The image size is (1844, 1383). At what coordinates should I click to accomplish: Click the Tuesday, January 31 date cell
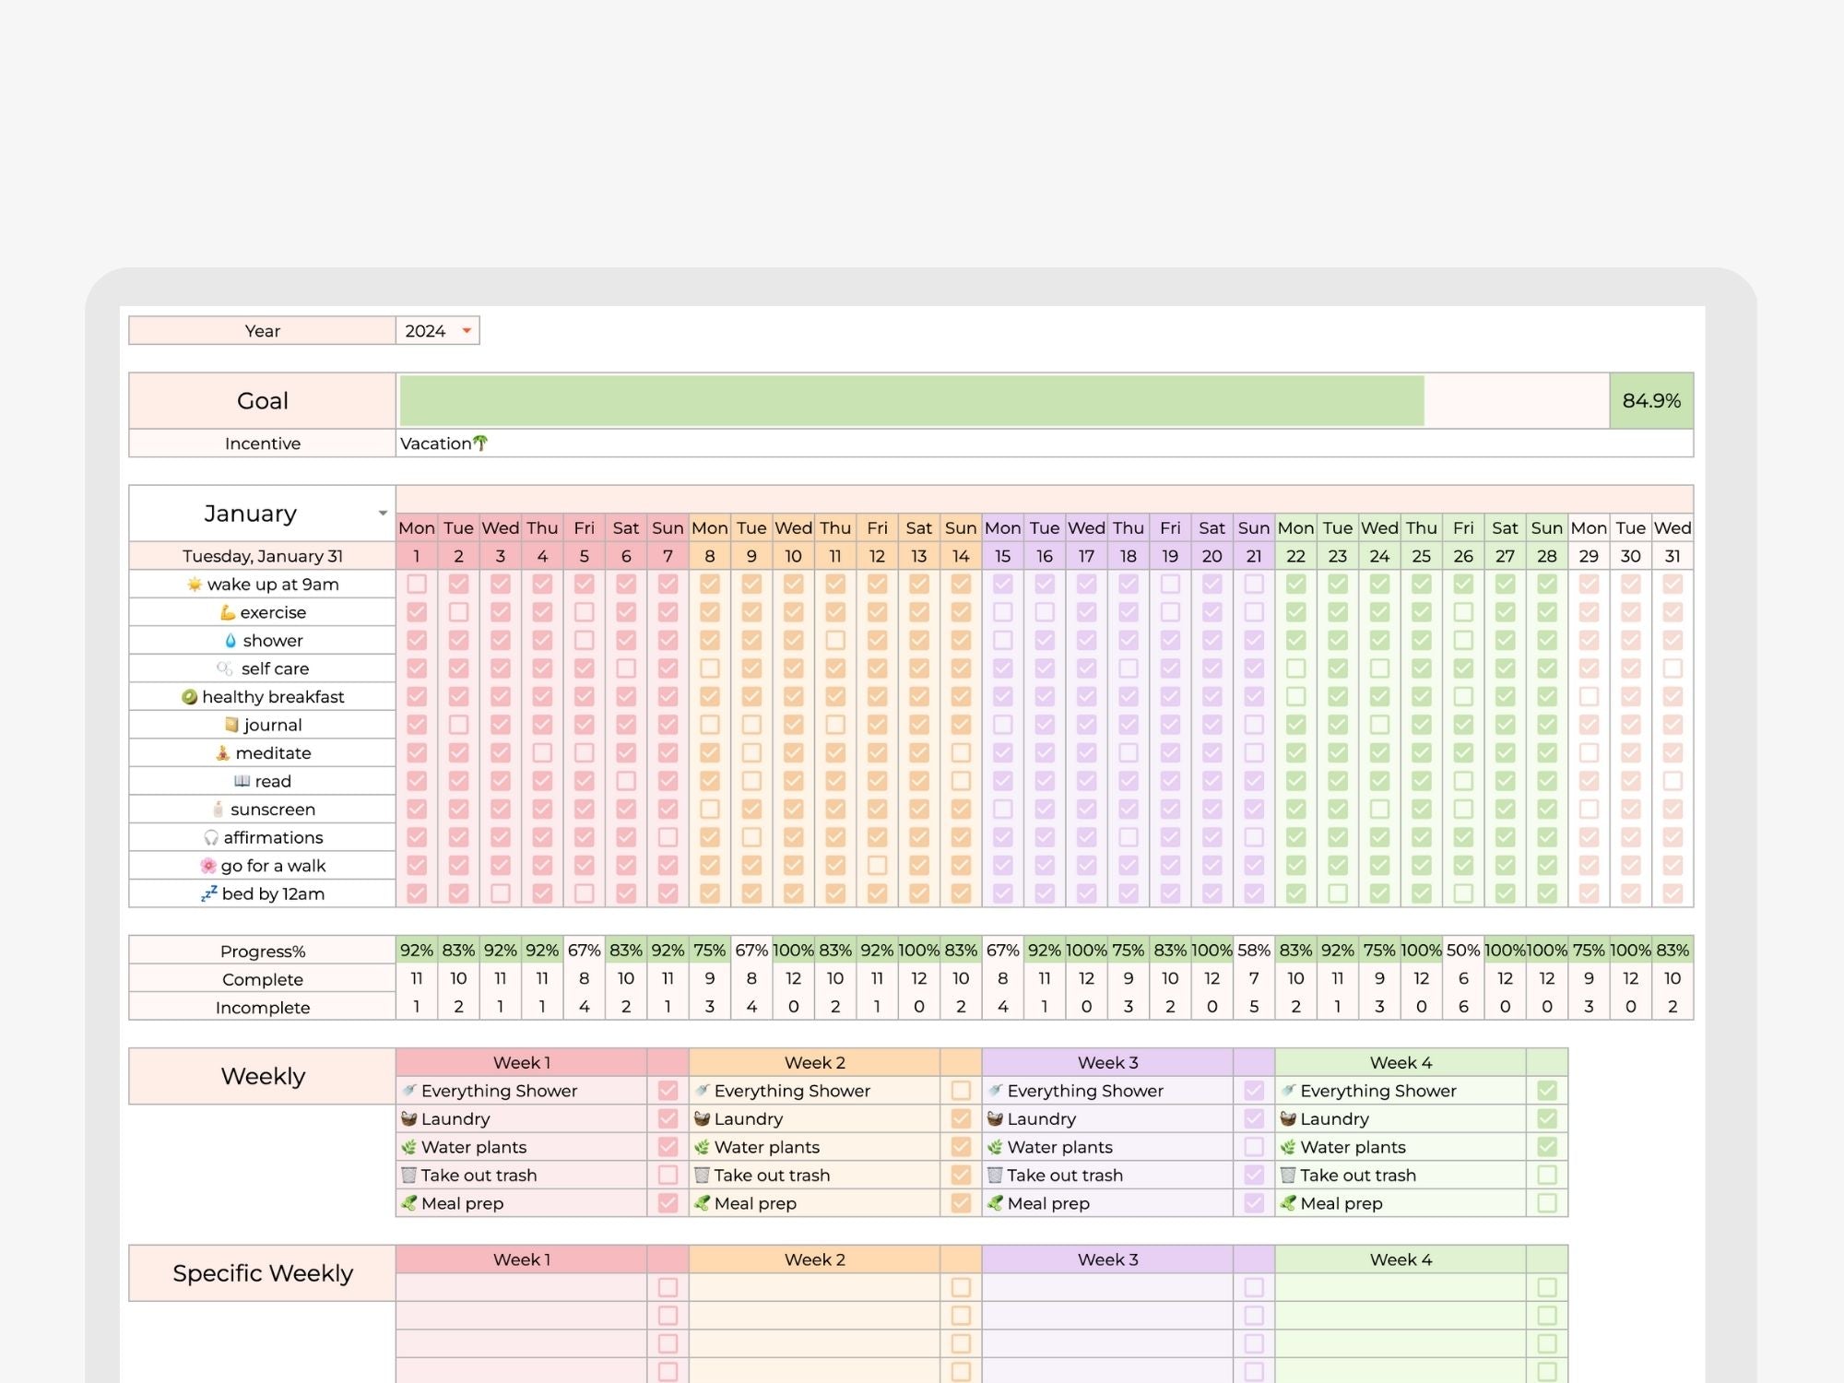262,556
